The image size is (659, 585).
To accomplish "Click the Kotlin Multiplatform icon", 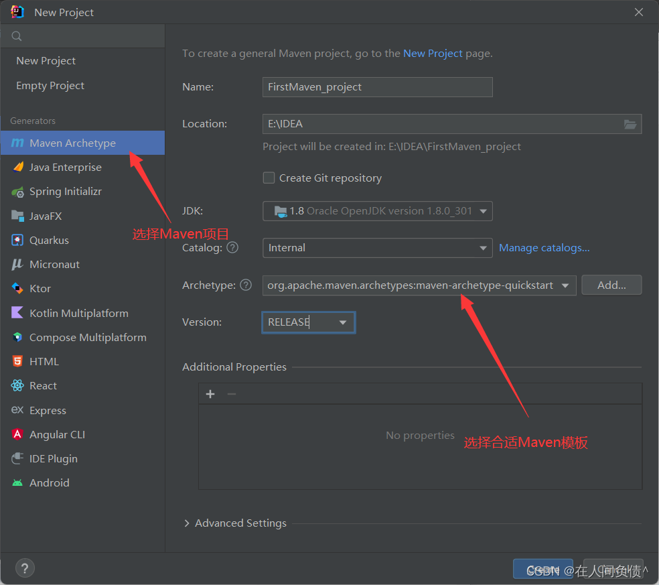I will (x=17, y=312).
